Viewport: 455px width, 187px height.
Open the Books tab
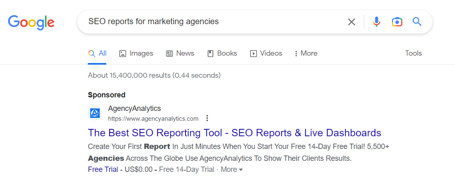[x=222, y=53]
